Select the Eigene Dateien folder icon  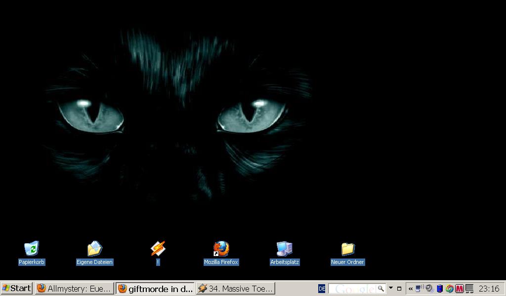click(94, 249)
